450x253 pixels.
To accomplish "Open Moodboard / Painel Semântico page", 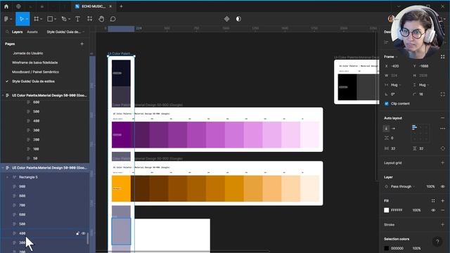I will click(x=35, y=72).
